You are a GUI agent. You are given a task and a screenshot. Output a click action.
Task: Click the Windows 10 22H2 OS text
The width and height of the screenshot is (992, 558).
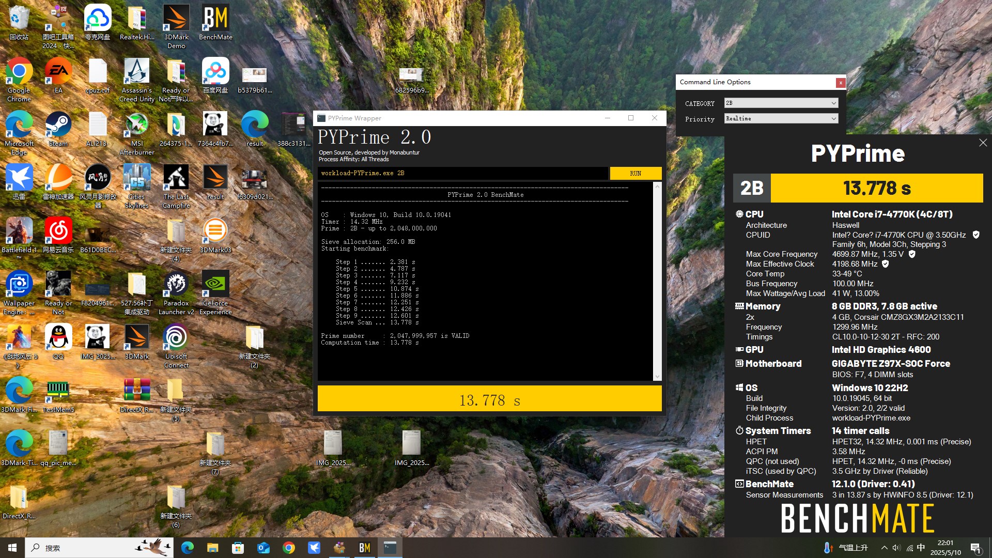tap(870, 388)
